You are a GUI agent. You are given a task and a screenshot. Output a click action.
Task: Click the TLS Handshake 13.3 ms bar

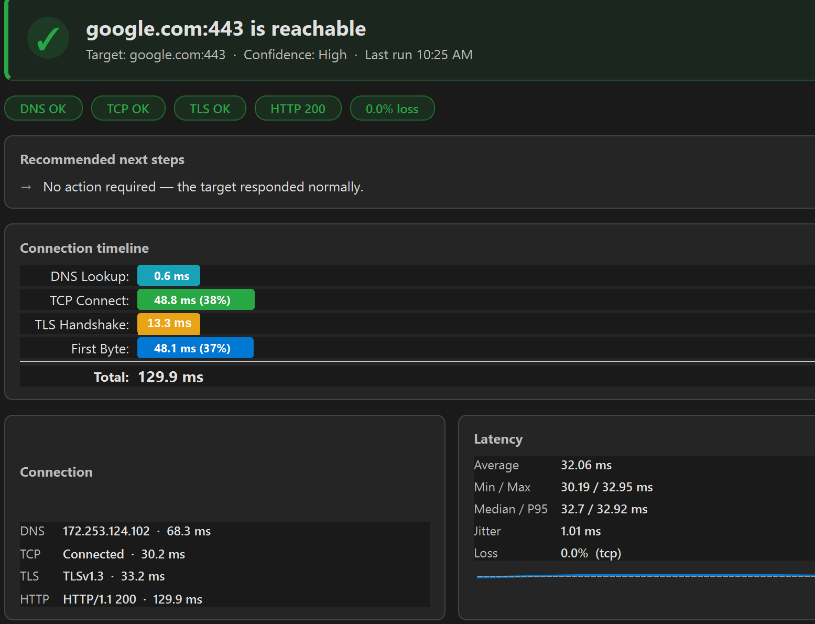[x=169, y=324]
